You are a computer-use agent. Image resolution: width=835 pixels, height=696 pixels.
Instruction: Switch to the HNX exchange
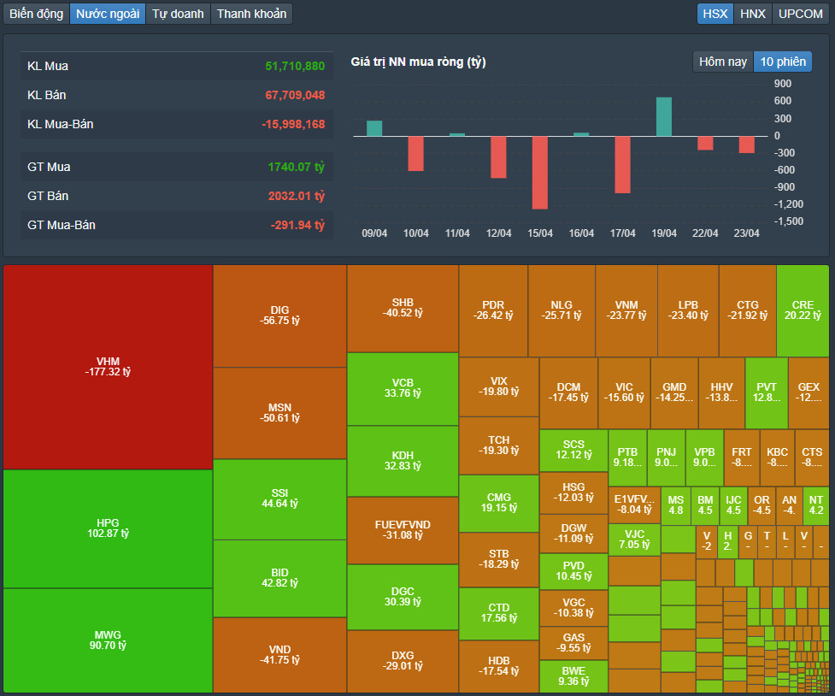[x=752, y=14]
